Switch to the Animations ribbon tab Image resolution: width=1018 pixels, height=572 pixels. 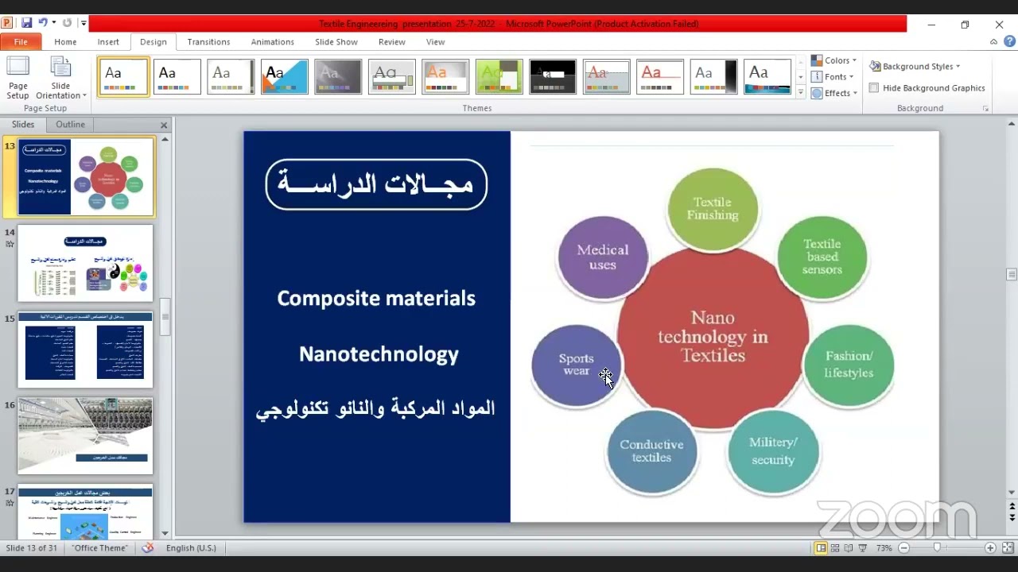[272, 42]
